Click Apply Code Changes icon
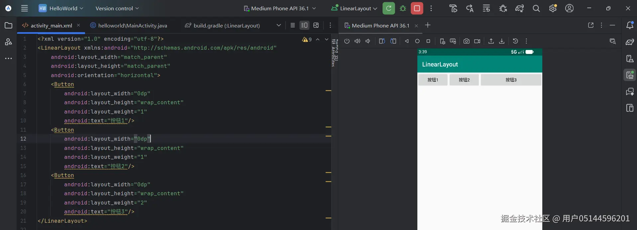Image resolution: width=637 pixels, height=230 pixels. (486, 8)
